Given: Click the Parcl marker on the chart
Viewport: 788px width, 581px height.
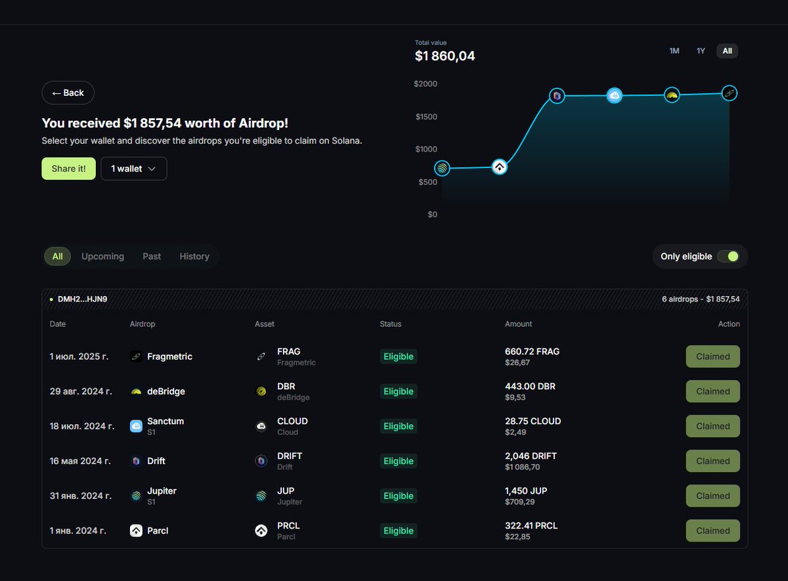Looking at the screenshot, I should pos(499,167).
